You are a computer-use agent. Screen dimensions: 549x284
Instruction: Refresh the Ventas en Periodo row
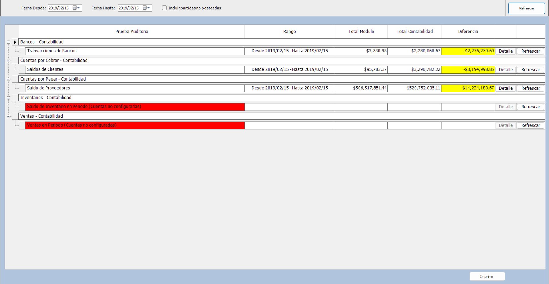530,125
